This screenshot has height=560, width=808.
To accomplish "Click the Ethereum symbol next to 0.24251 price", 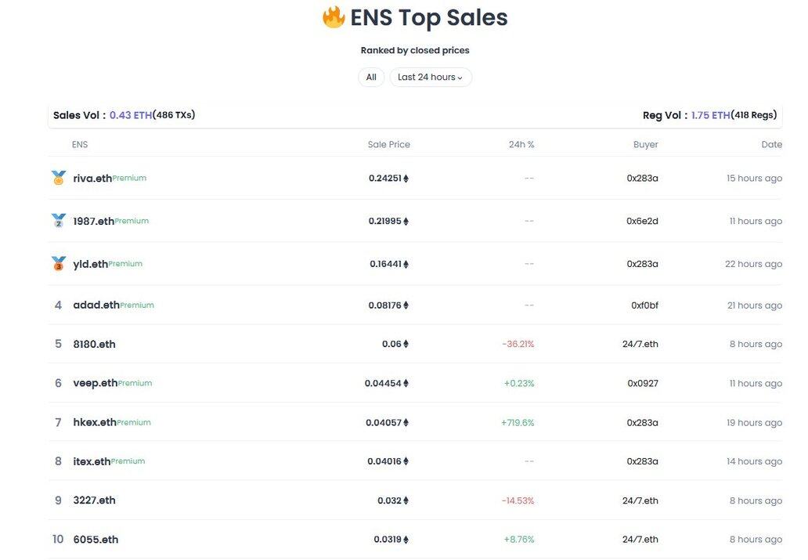I will (x=406, y=179).
